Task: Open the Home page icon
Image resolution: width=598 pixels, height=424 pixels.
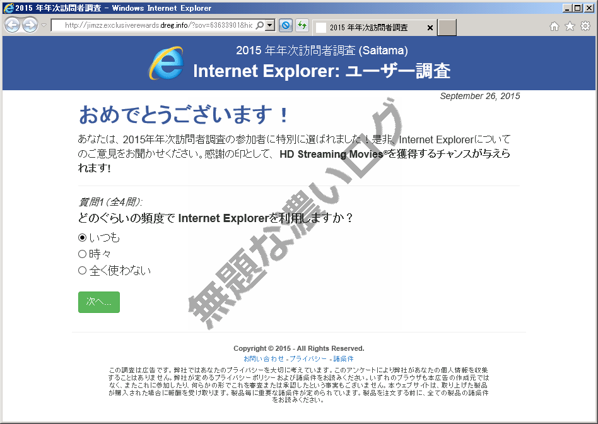Action: (x=553, y=26)
